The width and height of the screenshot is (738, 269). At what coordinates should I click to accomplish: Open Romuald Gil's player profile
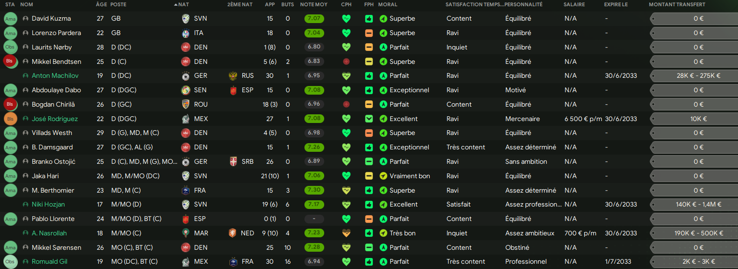point(49,262)
